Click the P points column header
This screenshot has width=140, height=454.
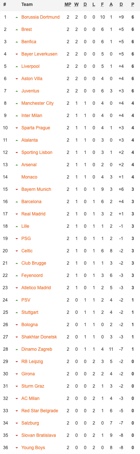133,4
